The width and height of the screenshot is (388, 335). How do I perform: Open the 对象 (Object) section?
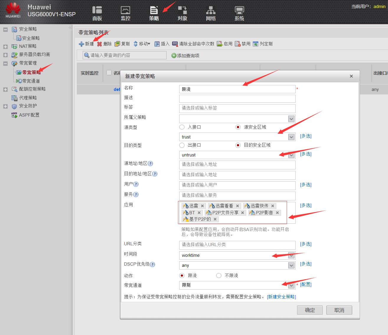(x=182, y=12)
